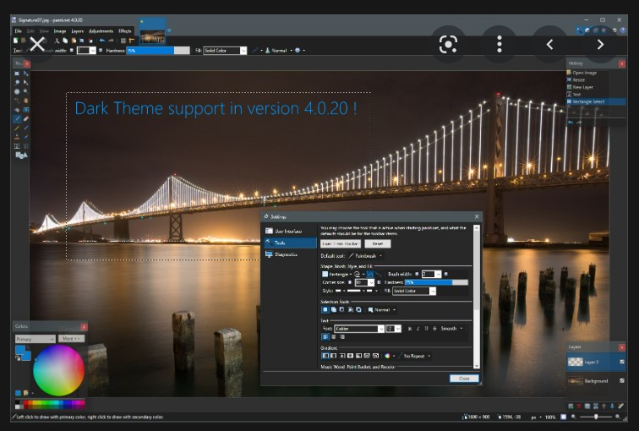Click the Reset button in Settings
639x431 pixels.
(x=377, y=243)
